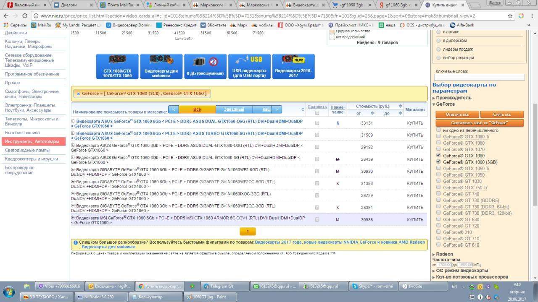The height and width of the screenshot is (302, 538).
Task: Open the GIGABYTE GV-N1060WF2OC-6GD product link
Action: coord(173,184)
